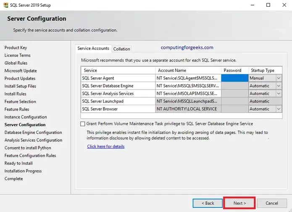Click the SQL Server Setup title bar icon
The height and width of the screenshot is (212, 292).
coord(5,5)
